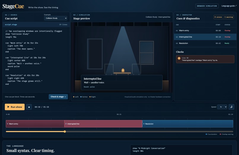Click the Line 10 overlap warning message
The height and width of the screenshot is (155, 239).
[x=205, y=59]
